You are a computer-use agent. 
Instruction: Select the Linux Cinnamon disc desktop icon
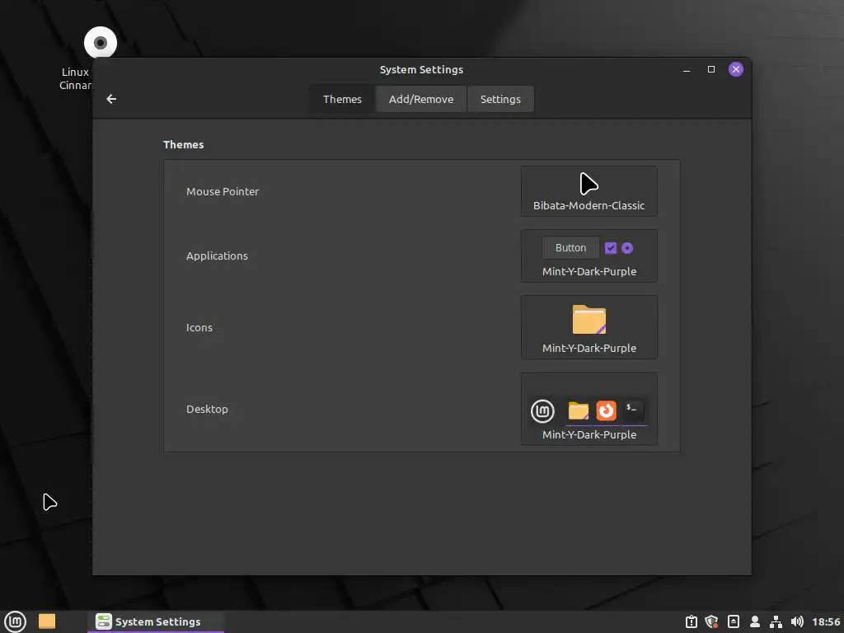[100, 43]
